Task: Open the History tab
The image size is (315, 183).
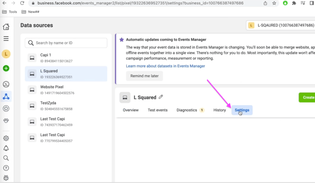Action: click(220, 110)
